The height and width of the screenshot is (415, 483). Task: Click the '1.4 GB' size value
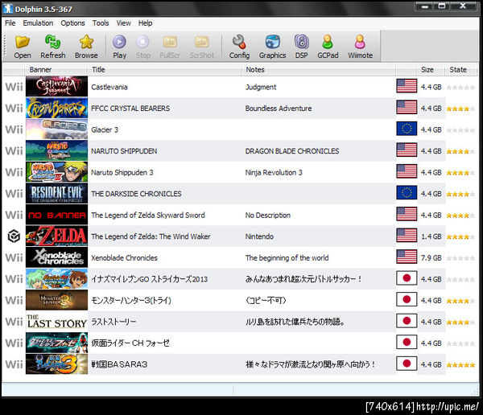(x=431, y=236)
